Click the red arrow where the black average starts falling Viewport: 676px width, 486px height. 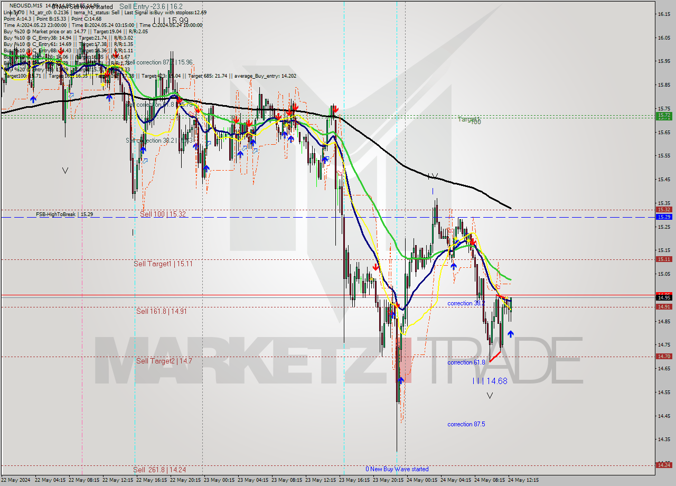click(335, 110)
